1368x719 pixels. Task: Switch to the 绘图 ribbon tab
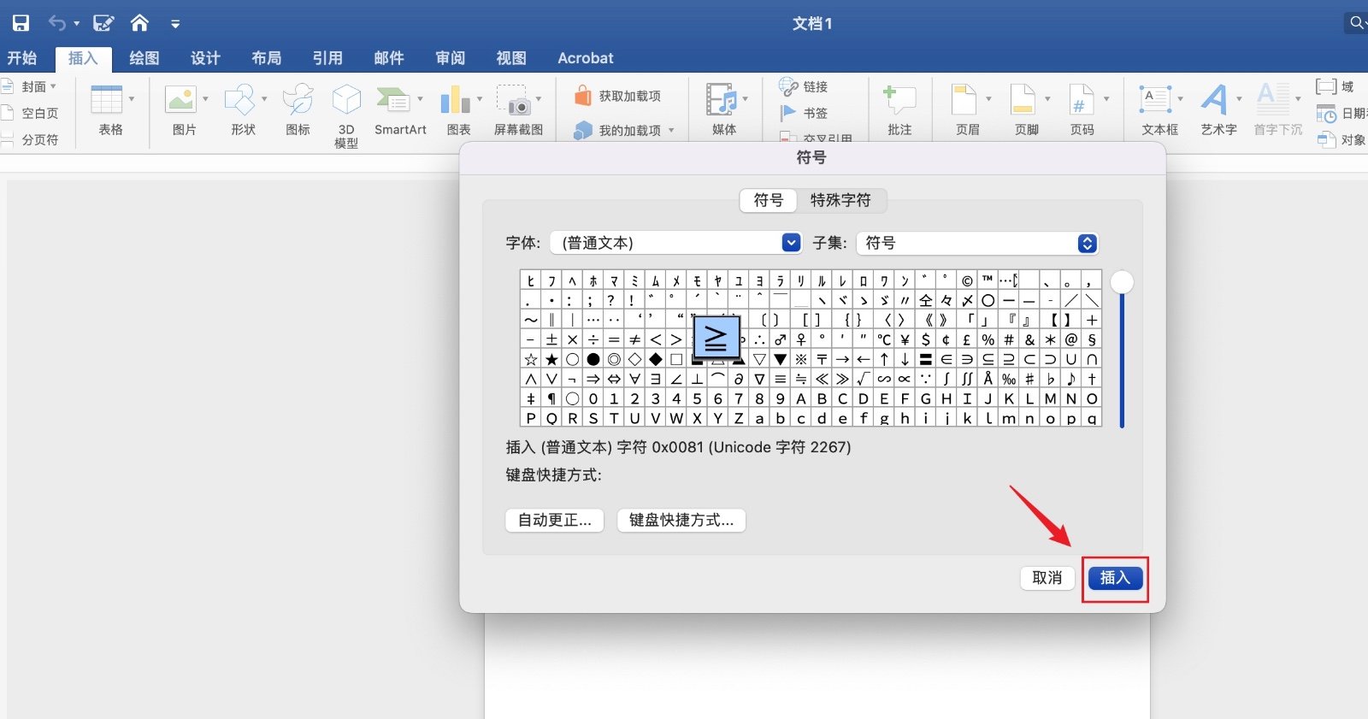144,58
